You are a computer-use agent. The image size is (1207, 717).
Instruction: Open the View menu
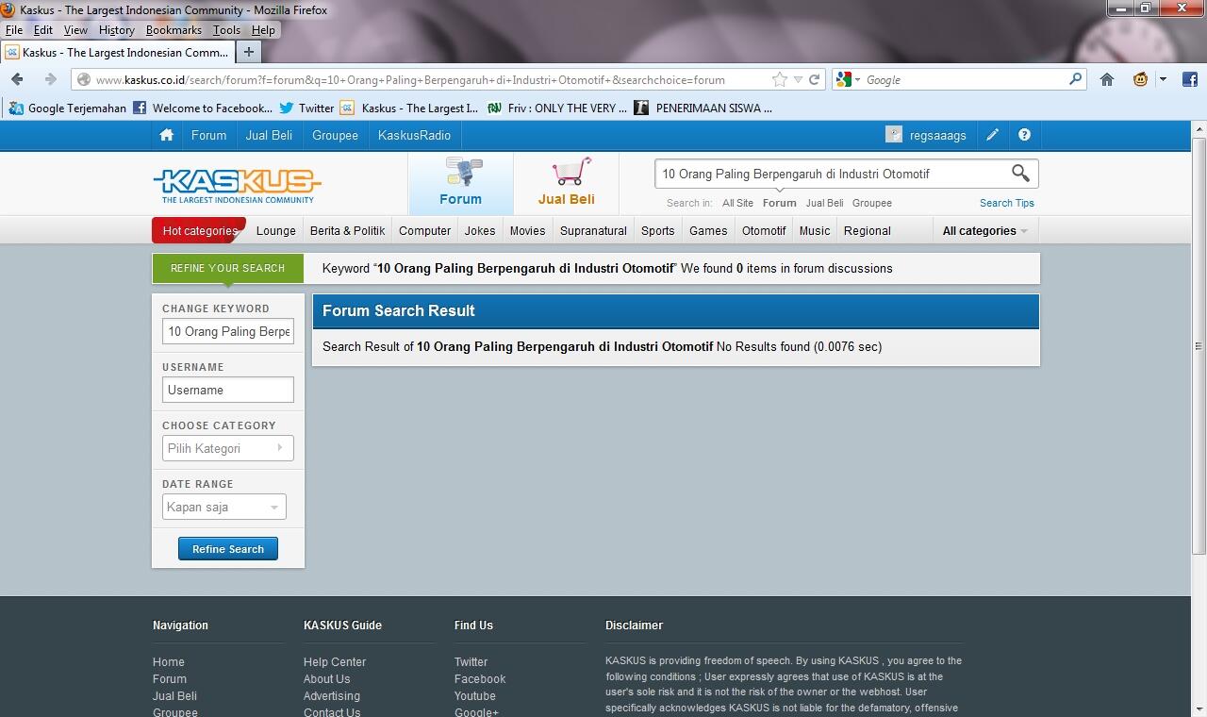point(75,30)
